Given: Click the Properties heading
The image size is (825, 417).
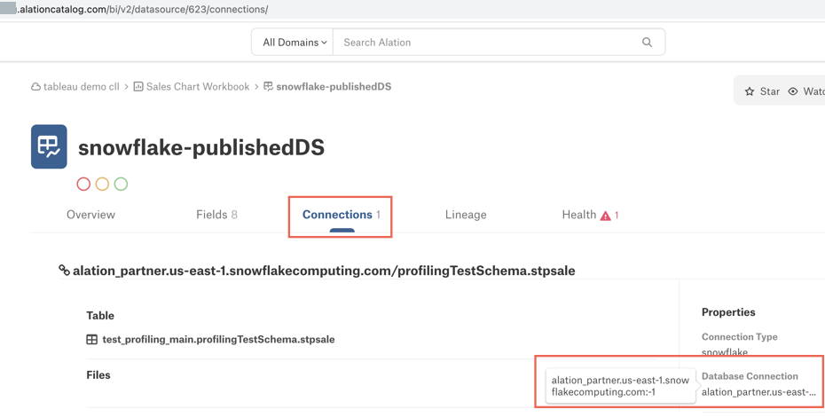Looking at the screenshot, I should pyautogui.click(x=728, y=312).
